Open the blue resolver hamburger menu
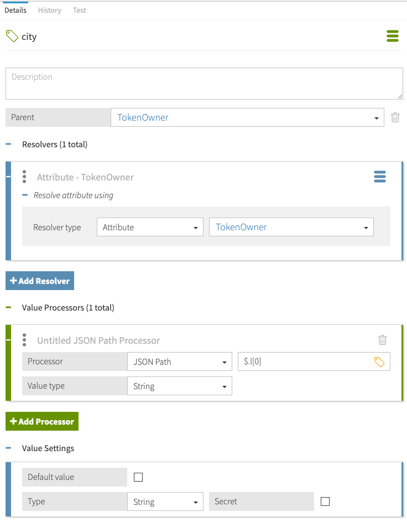 pyautogui.click(x=379, y=177)
